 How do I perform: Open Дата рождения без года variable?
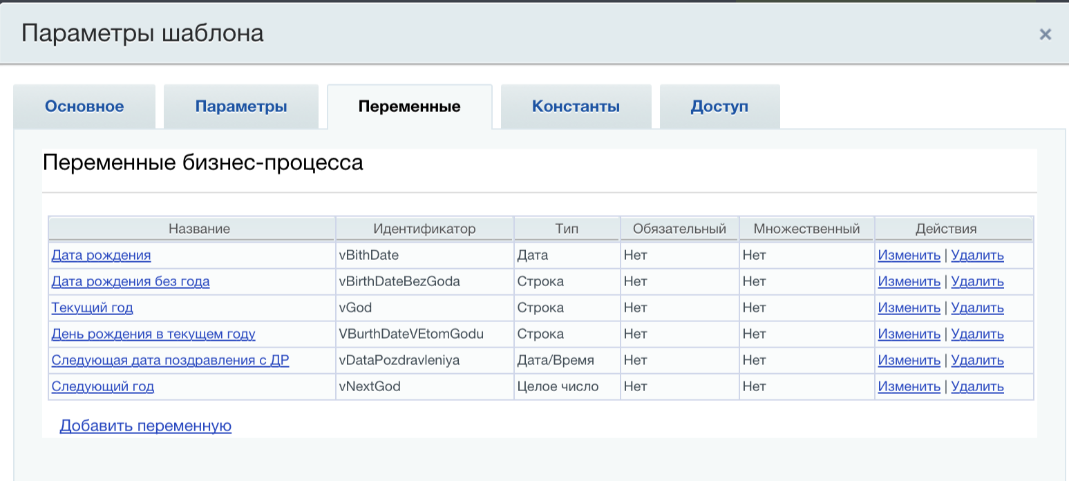click(x=131, y=281)
